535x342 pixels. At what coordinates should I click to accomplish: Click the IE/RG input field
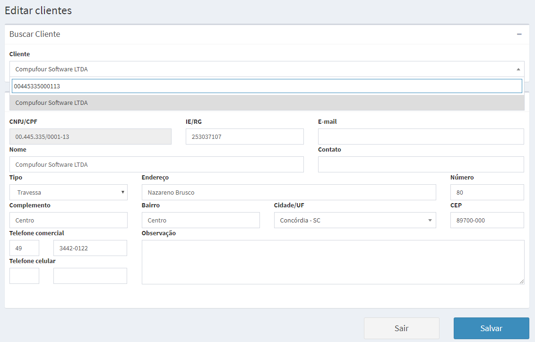pyautogui.click(x=244, y=137)
